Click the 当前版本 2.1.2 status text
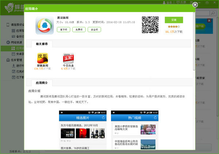Viewport: 219px width, 154px height. pos(20,151)
